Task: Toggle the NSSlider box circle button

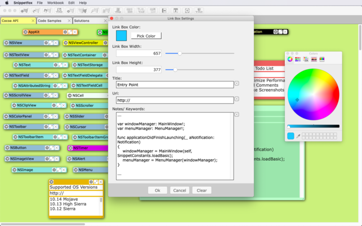Action: [x=67, y=116]
